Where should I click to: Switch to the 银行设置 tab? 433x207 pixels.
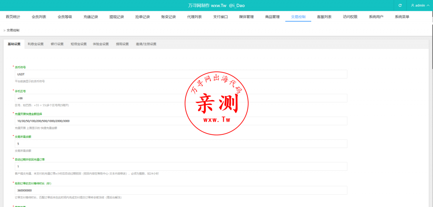57,44
